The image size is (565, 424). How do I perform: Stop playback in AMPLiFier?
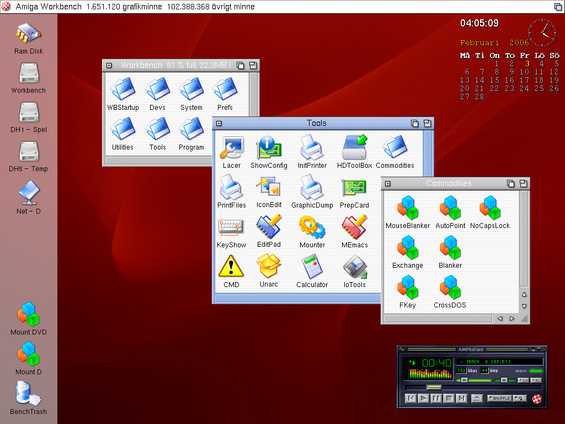(449, 399)
